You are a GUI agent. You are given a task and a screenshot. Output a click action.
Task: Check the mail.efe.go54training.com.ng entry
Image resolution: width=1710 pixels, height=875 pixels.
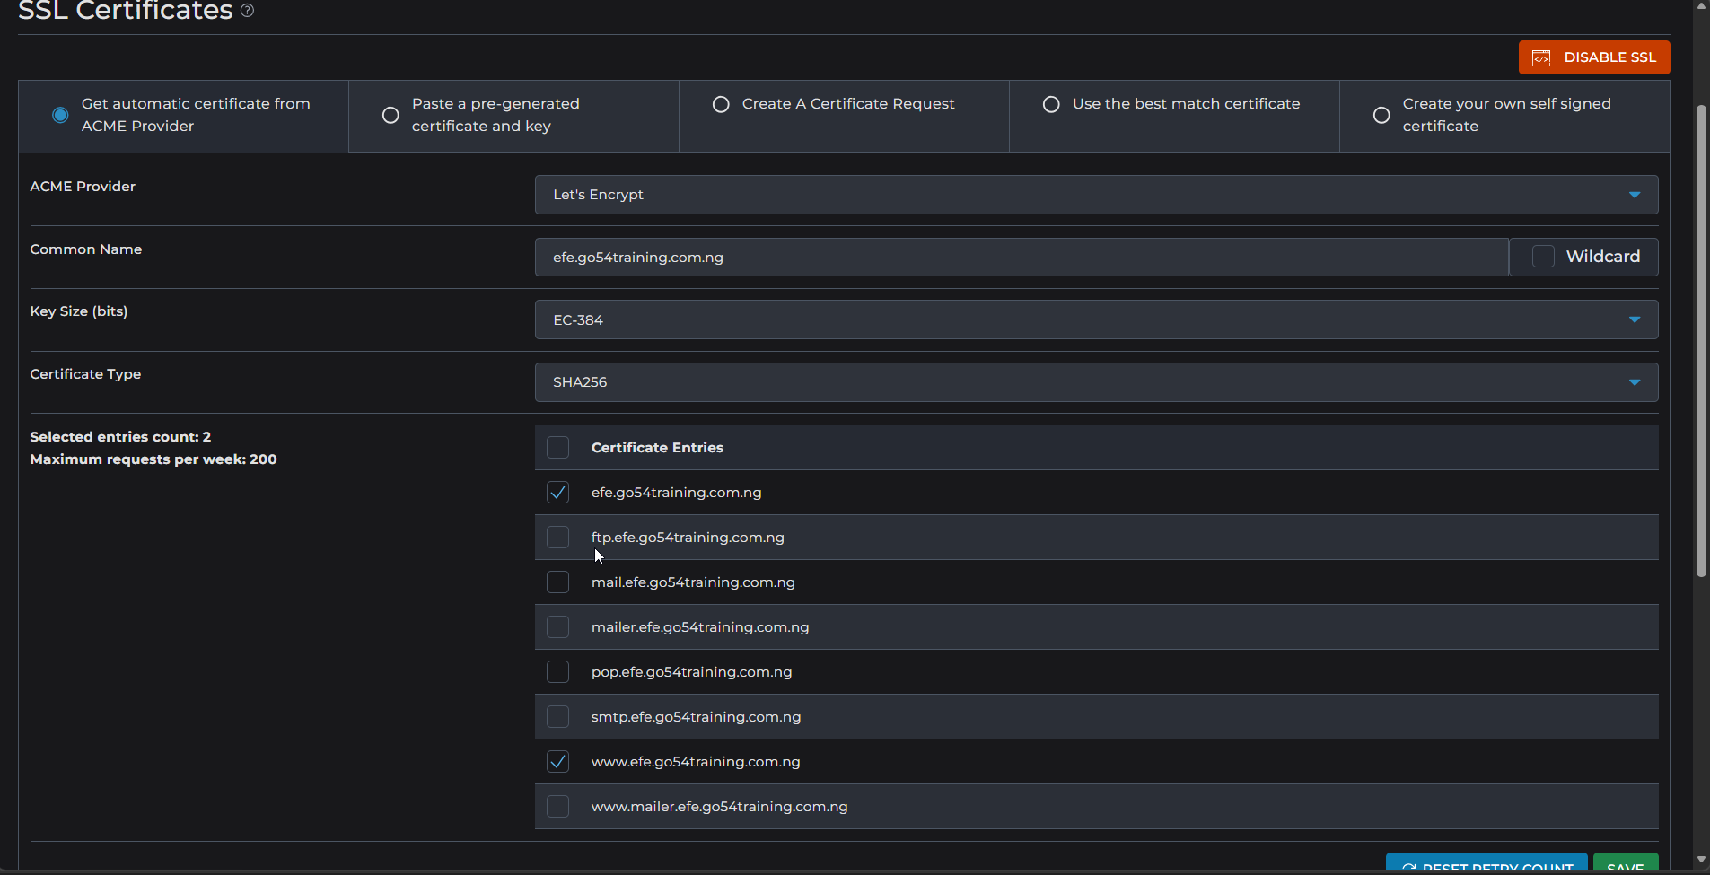click(x=557, y=582)
